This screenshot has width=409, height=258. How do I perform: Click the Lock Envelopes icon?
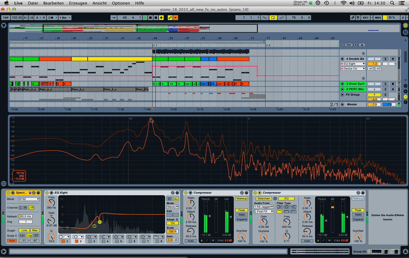pos(362,45)
